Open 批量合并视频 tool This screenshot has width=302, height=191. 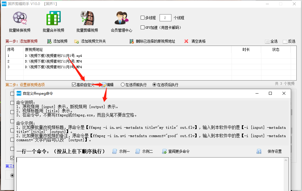point(53,21)
